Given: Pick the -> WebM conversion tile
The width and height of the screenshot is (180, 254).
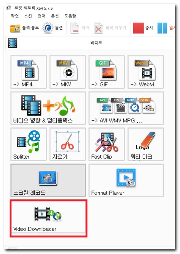Looking at the screenshot, I should click(x=146, y=72).
